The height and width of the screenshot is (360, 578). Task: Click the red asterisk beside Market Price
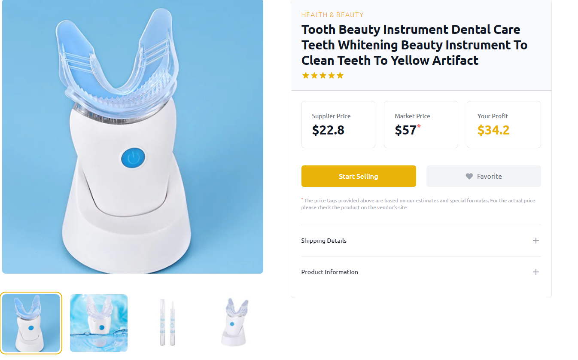click(419, 126)
